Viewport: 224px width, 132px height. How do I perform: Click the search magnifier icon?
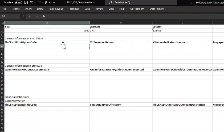pos(111,2)
